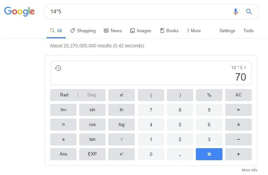Switch calculator to Rad mode
The image size is (268, 175).
64,95
